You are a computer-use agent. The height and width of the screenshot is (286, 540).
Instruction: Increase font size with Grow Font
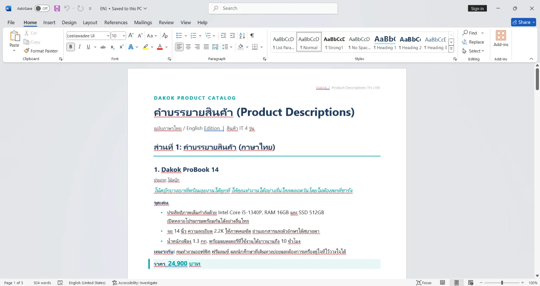[131, 35]
